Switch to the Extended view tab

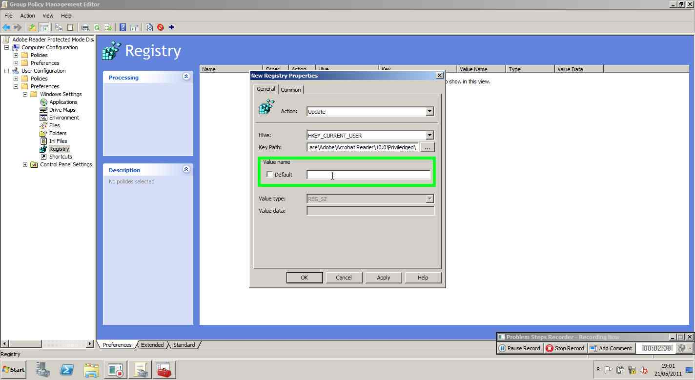pyautogui.click(x=152, y=345)
